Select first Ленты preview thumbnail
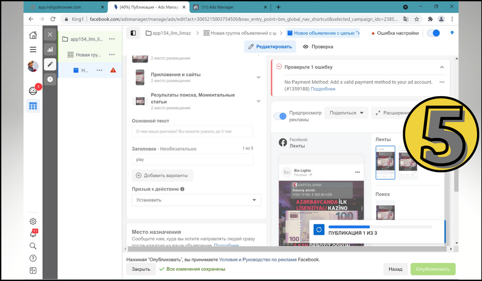This screenshot has height=281, width=482. coord(385,162)
